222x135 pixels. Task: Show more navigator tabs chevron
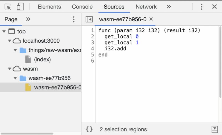pyautogui.click(x=28, y=19)
